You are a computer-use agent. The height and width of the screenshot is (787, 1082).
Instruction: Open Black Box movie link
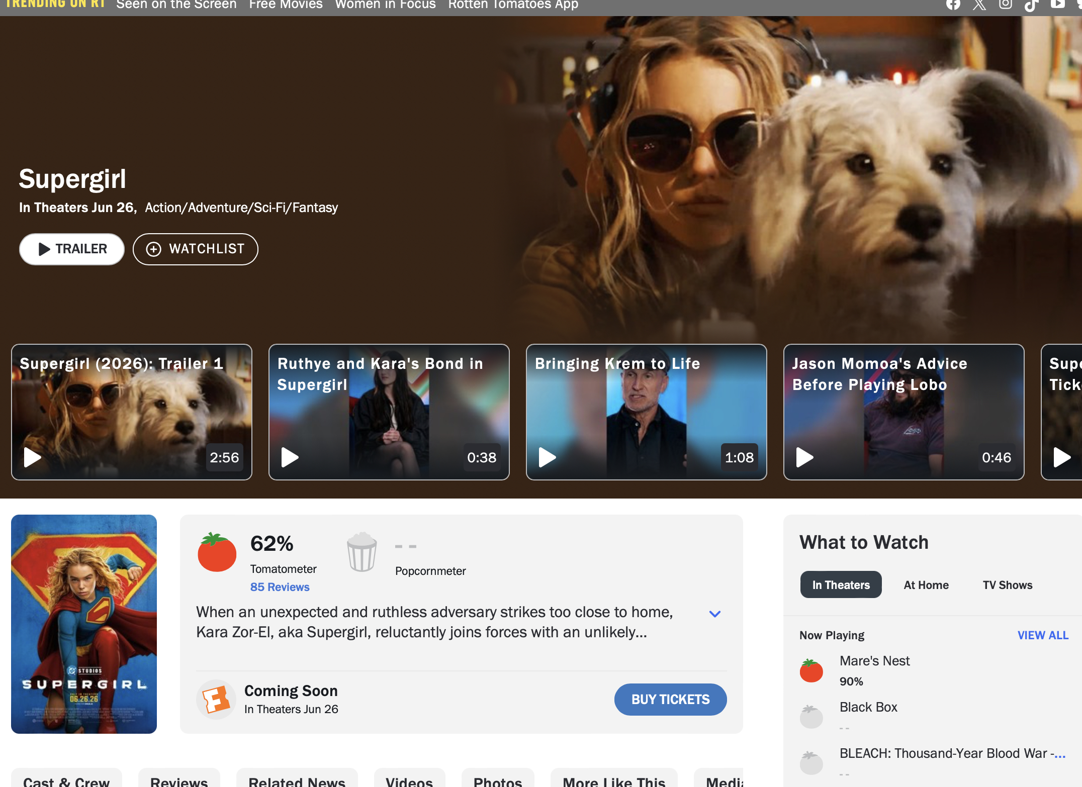868,707
